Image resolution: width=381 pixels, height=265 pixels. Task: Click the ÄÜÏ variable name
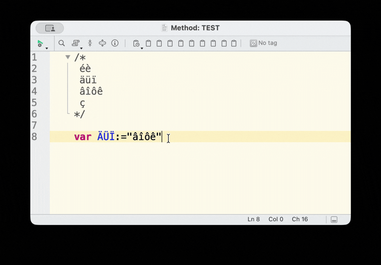(x=106, y=136)
